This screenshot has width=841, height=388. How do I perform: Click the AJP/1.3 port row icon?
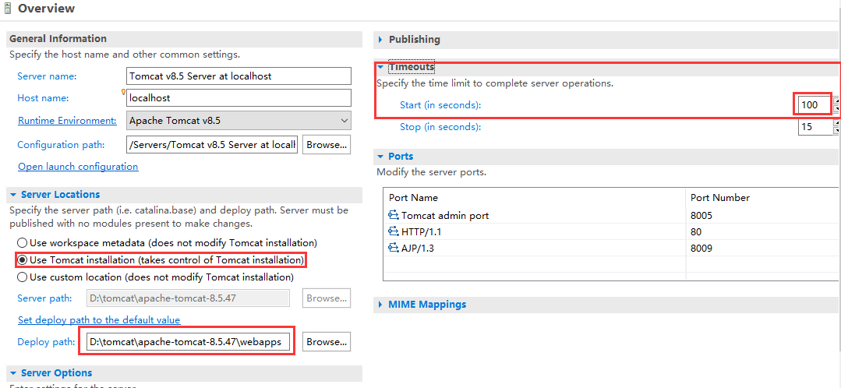click(393, 248)
